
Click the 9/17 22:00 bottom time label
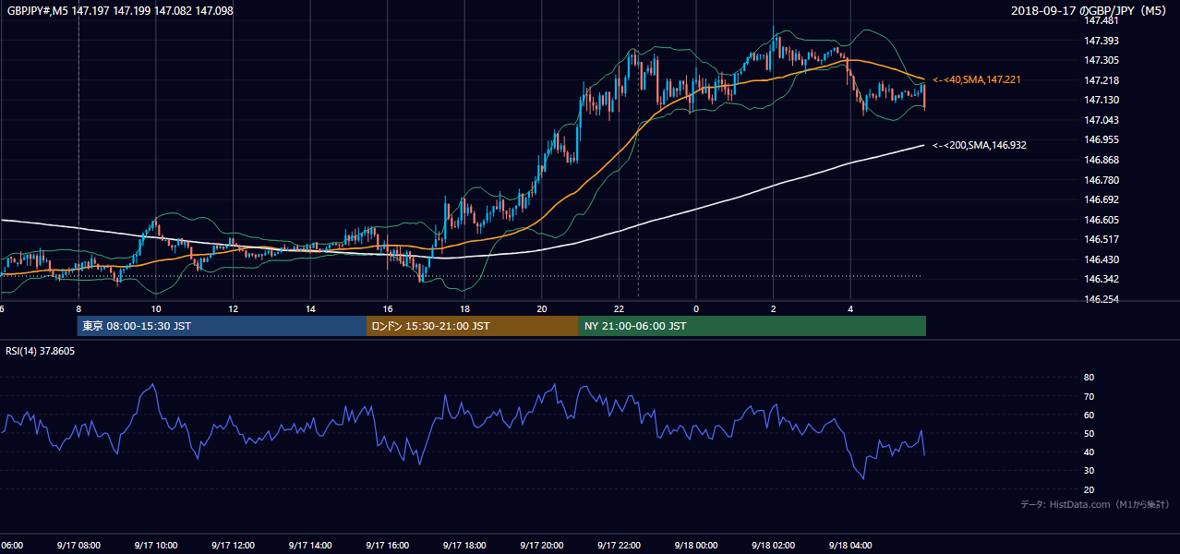[x=619, y=546]
